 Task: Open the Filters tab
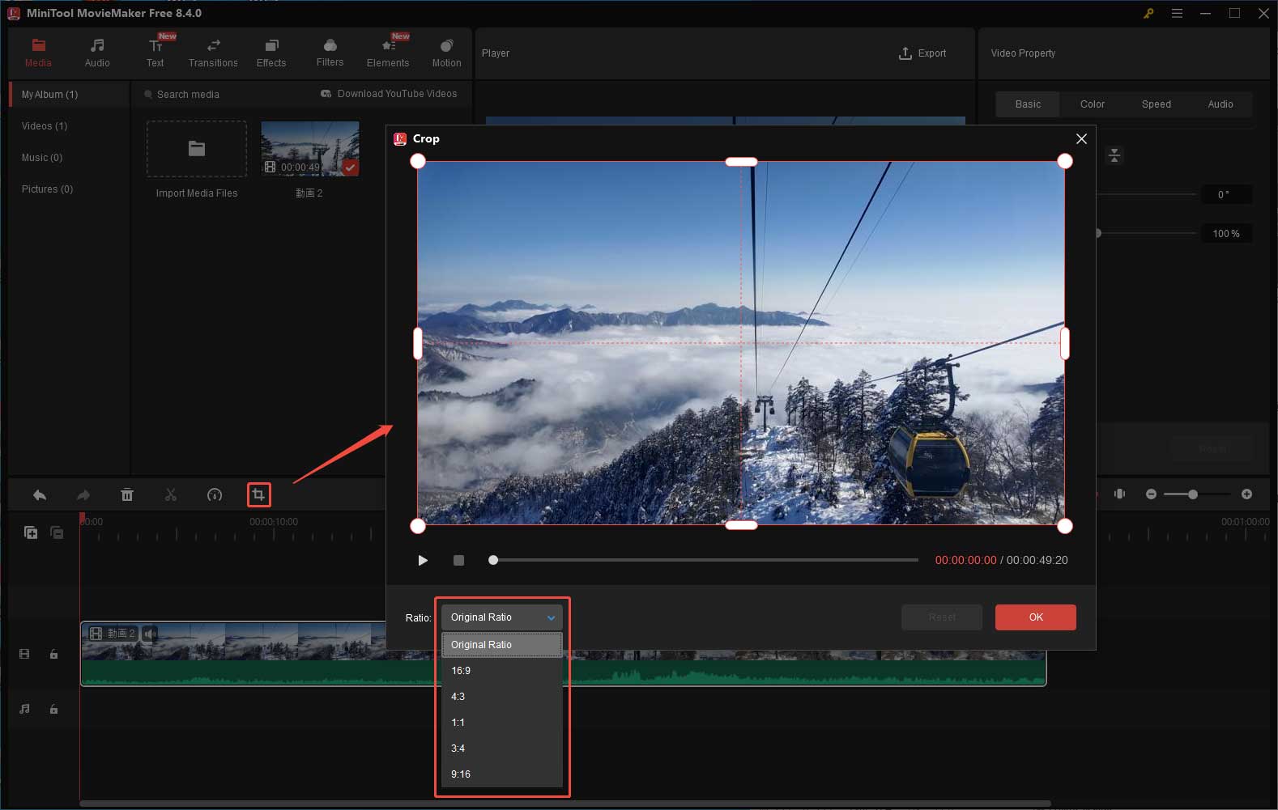pos(330,53)
